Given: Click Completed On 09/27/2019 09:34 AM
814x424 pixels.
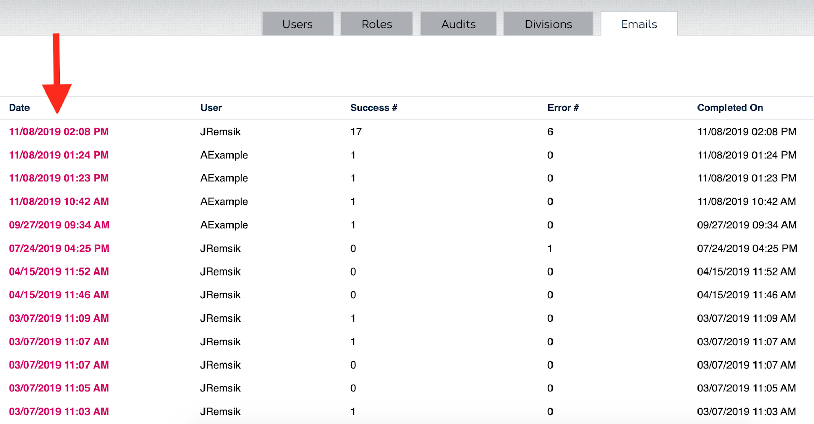Looking at the screenshot, I should [x=746, y=225].
